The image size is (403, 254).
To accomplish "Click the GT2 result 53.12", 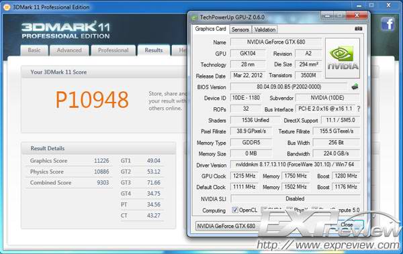I will point(154,172).
